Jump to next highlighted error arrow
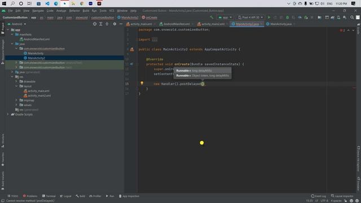 pos(353,30)
